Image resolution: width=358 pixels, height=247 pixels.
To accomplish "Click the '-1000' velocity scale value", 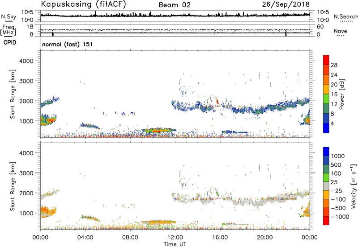I will [x=340, y=217].
